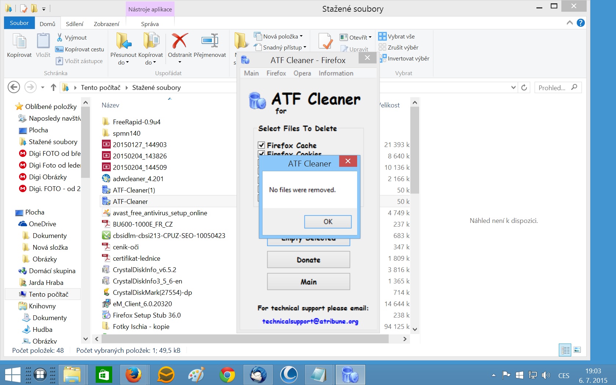Open the Information menu in ATF Cleaner
This screenshot has width=616, height=385.
(336, 73)
